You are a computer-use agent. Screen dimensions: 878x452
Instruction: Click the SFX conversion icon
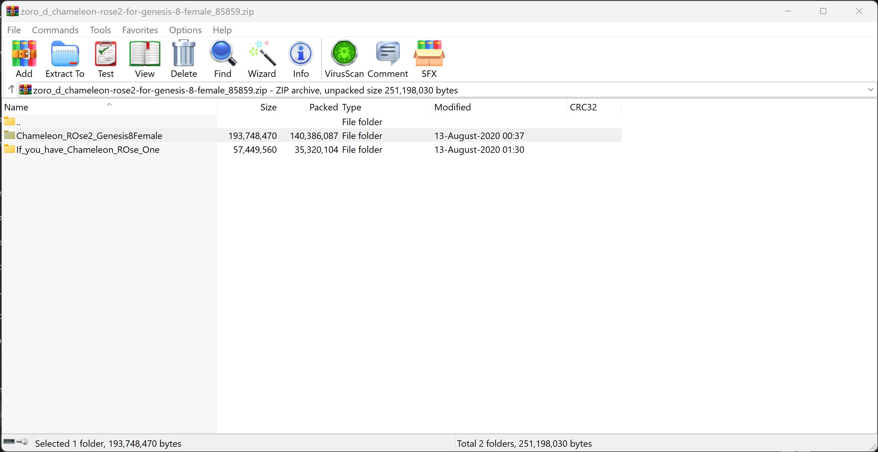429,59
